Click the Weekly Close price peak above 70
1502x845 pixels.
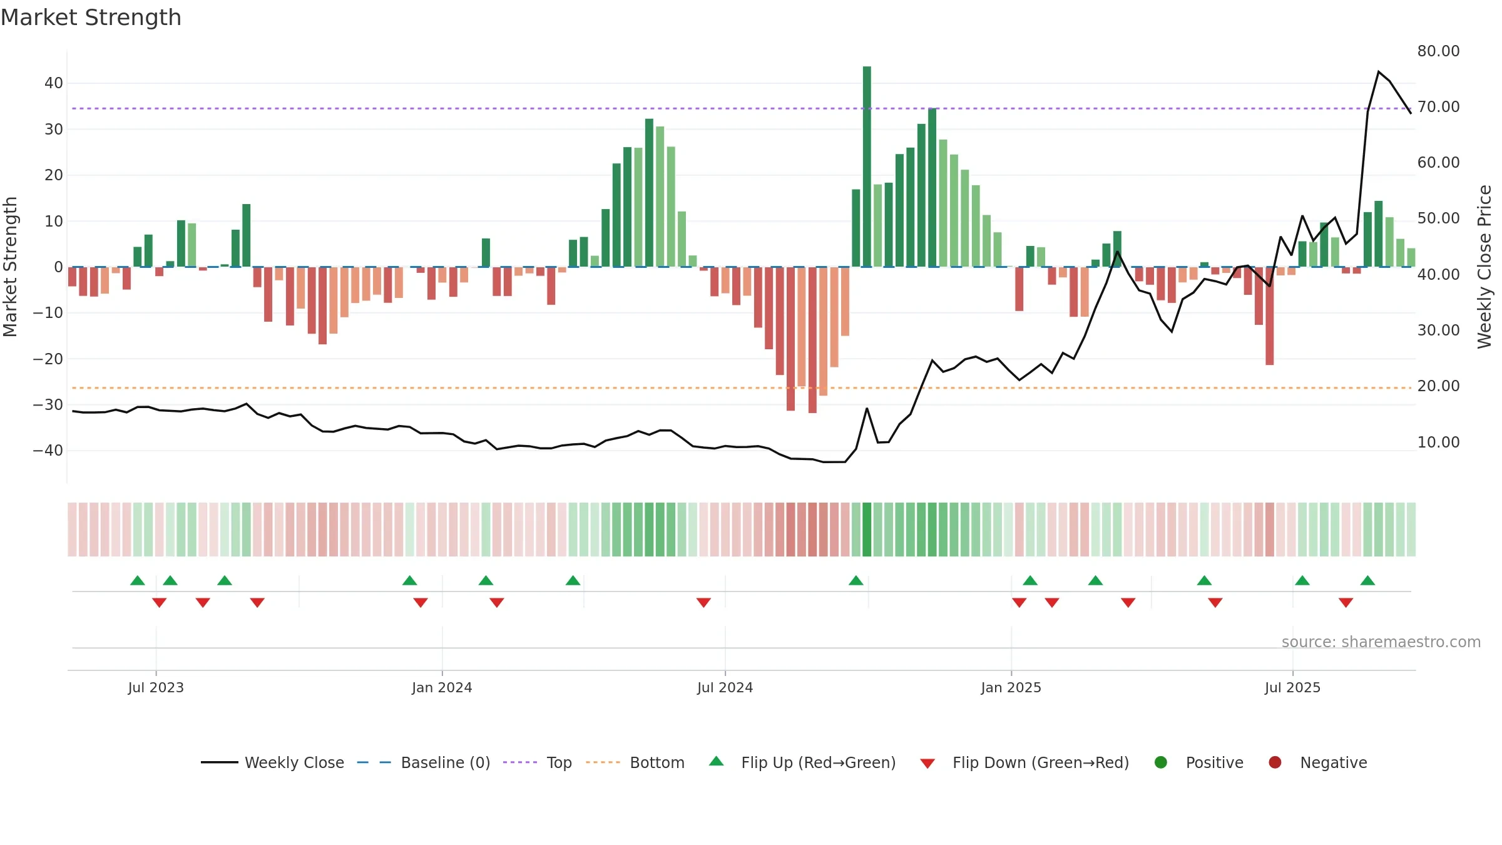(x=1379, y=72)
